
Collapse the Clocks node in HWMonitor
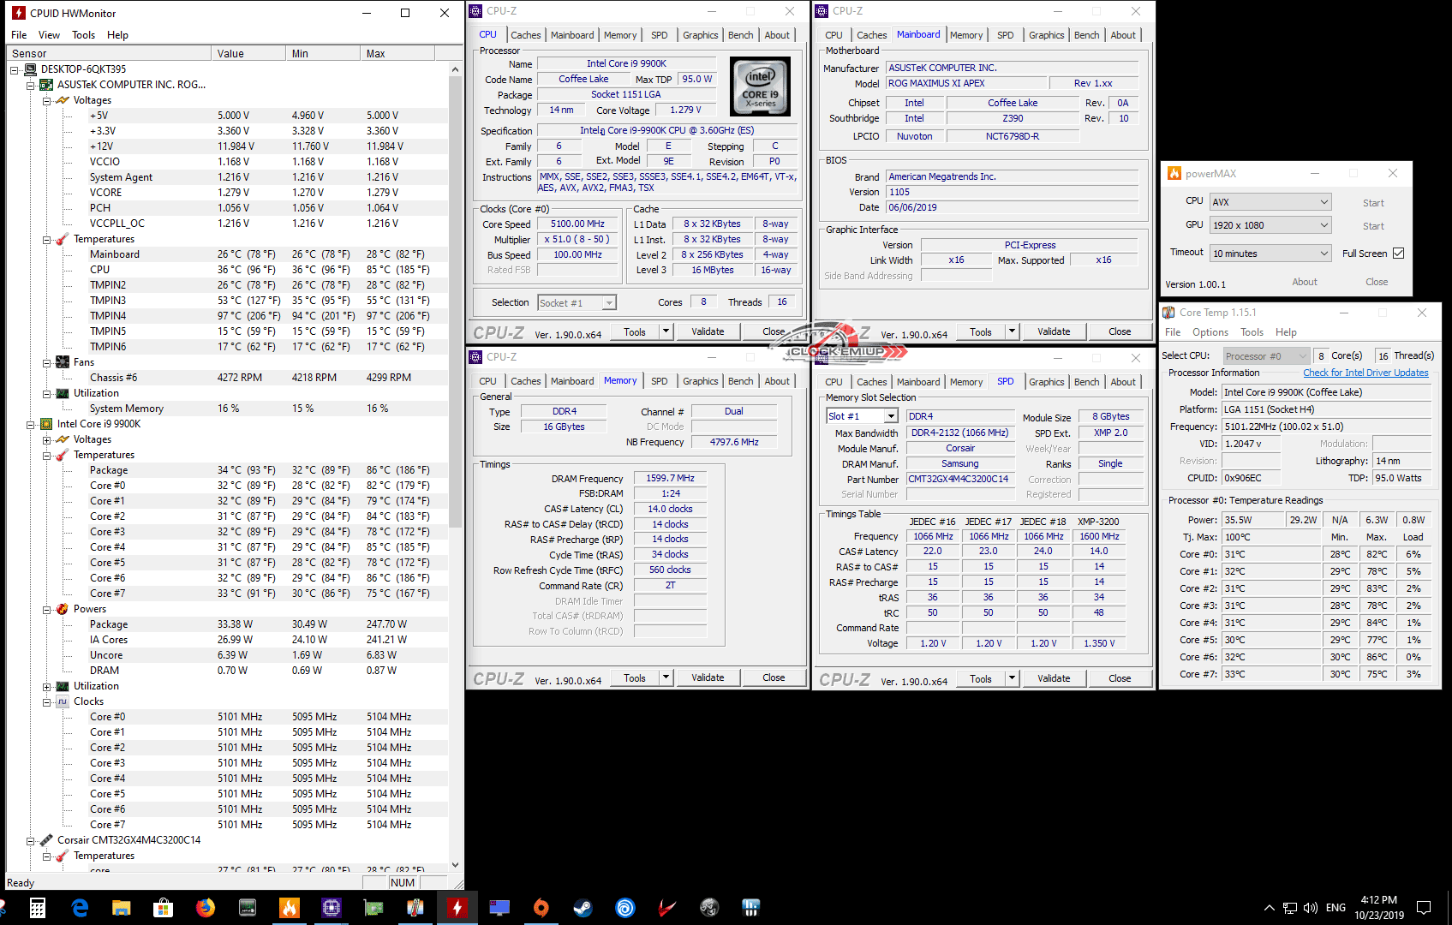[47, 702]
